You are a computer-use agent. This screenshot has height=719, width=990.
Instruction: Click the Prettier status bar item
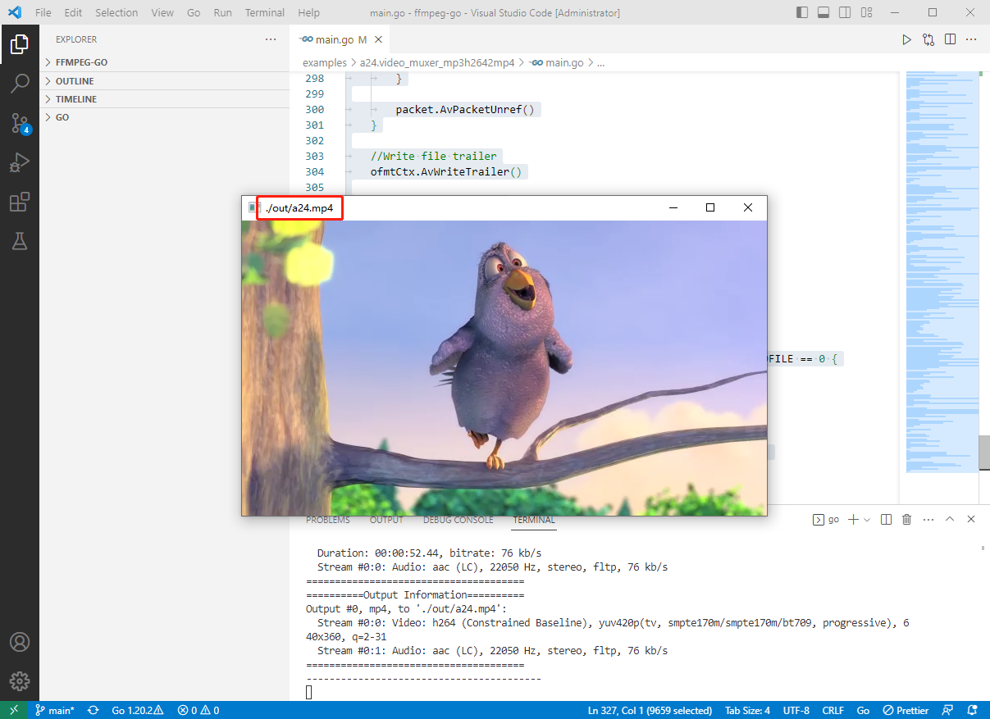coord(906,710)
